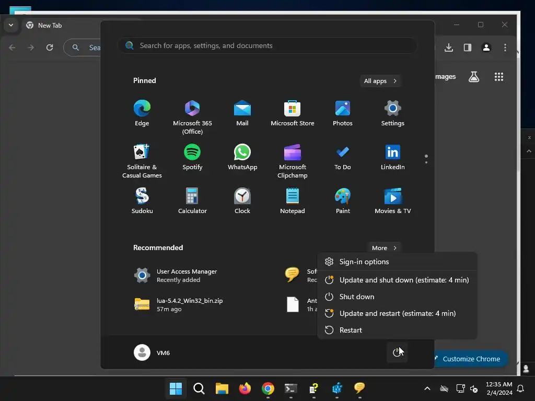Open Microsoft Store from pinned apps

tap(293, 113)
